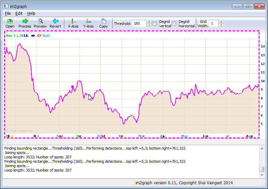Increase Grid Width using up arrow

tap(221, 22)
